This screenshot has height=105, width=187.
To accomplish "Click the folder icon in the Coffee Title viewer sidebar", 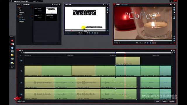I will [x=108, y=7].
